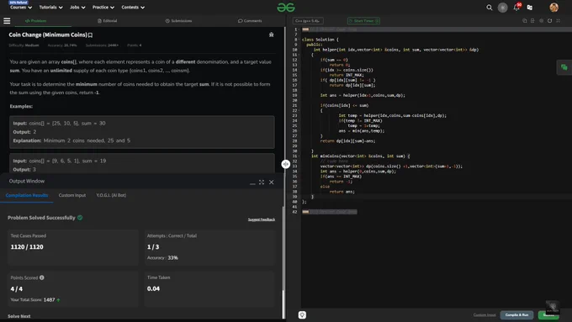Click the Solve Next heading
572x322 pixels.
pyautogui.click(x=19, y=316)
